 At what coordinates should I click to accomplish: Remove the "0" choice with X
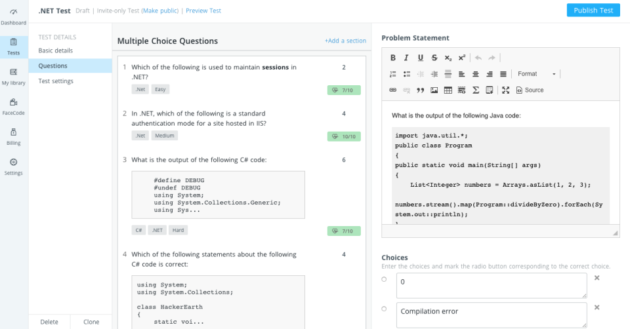[x=597, y=278]
